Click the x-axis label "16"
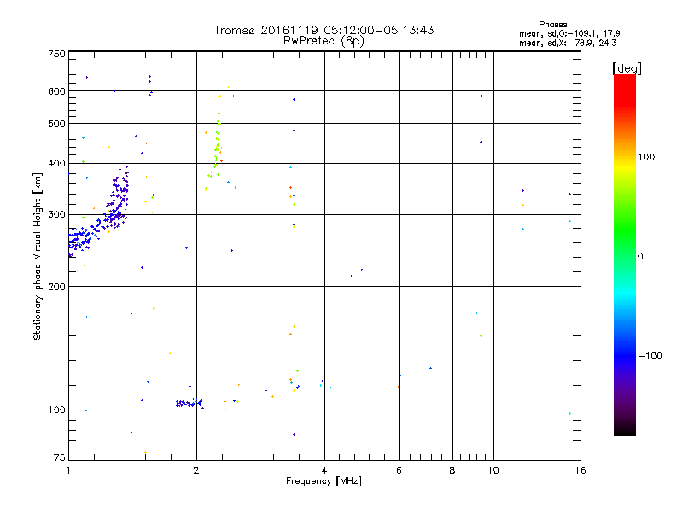 pos(581,470)
